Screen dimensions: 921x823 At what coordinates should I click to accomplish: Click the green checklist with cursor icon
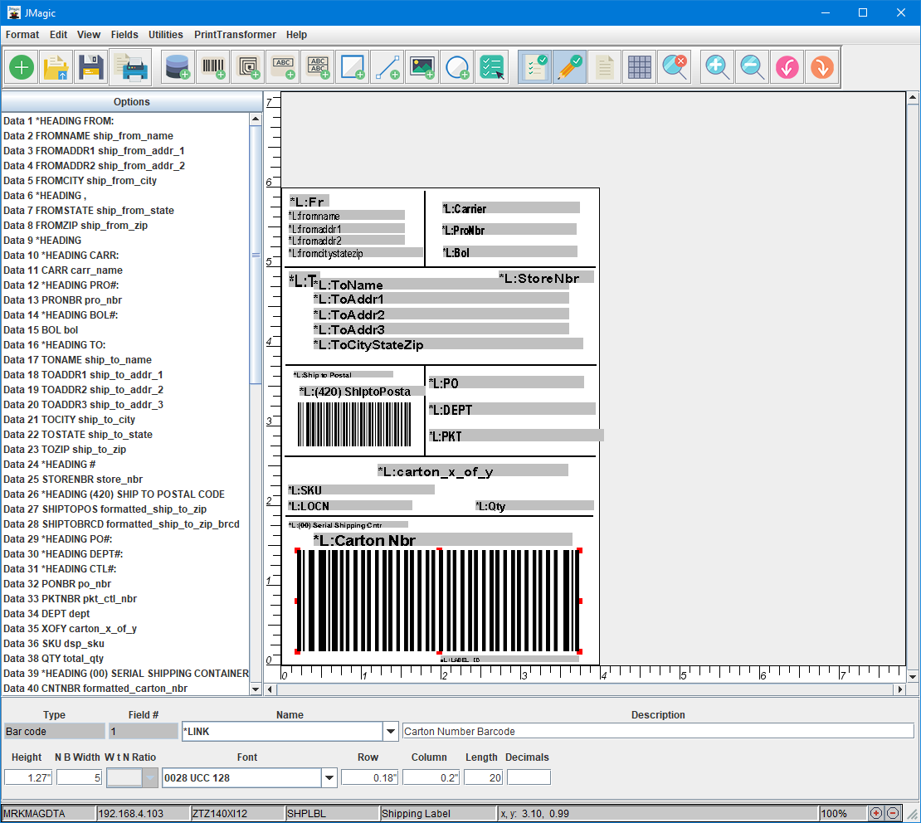tap(492, 67)
